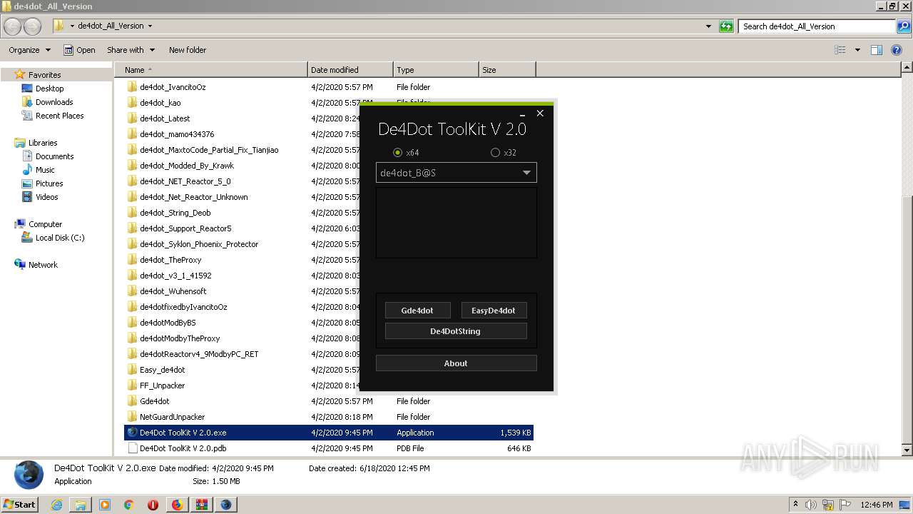
Task: Sort by Date modified column
Action: [x=350, y=70]
